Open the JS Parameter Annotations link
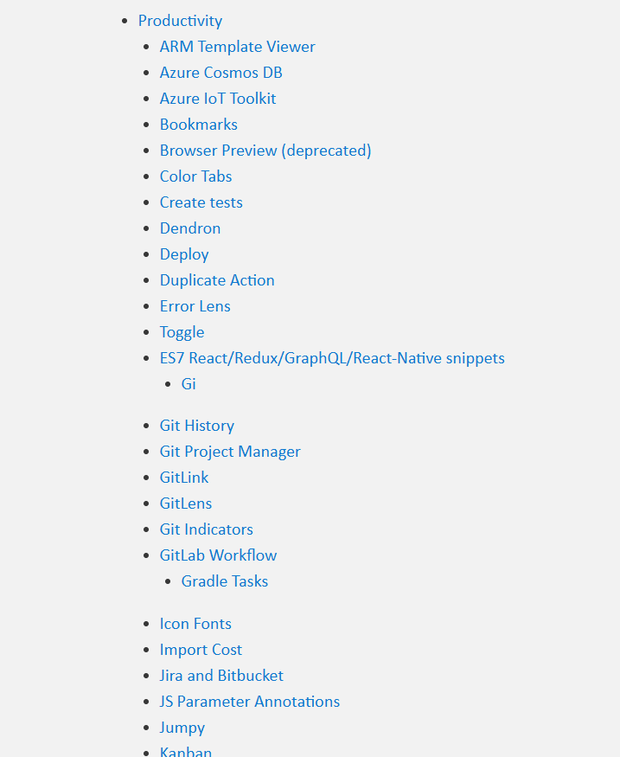This screenshot has width=620, height=757. point(250,702)
